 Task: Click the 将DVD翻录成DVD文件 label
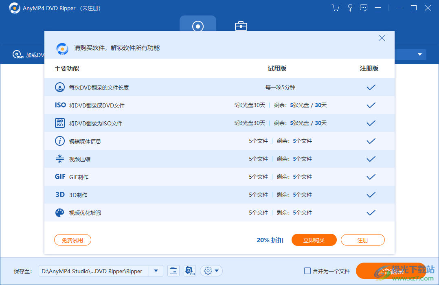tap(97, 105)
